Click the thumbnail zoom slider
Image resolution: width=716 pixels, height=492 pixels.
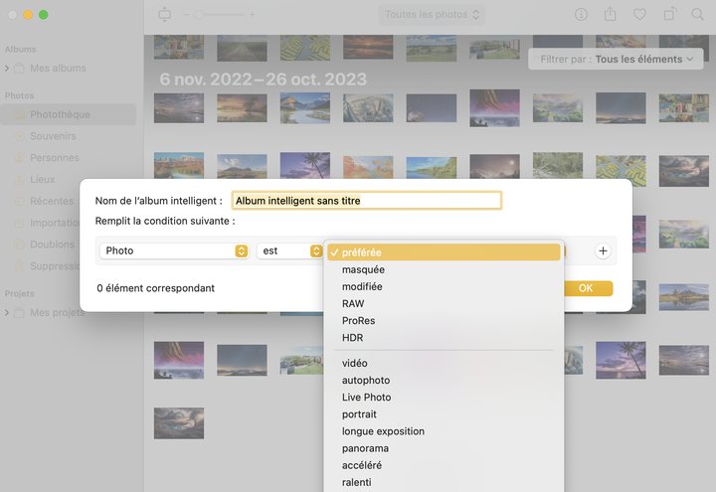pos(224,15)
